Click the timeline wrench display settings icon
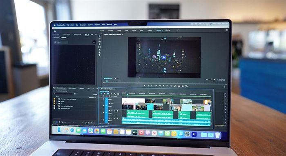The width and height of the screenshot is (286, 156). [x=115, y=94]
